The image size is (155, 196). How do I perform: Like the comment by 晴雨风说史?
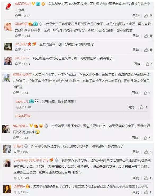(148, 16)
